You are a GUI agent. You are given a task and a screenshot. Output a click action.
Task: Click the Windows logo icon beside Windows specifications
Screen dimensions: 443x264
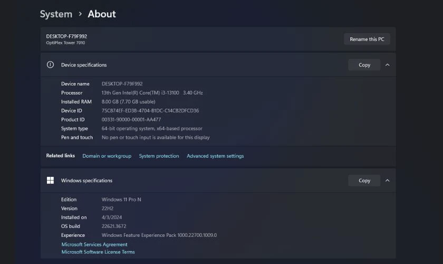(50, 180)
